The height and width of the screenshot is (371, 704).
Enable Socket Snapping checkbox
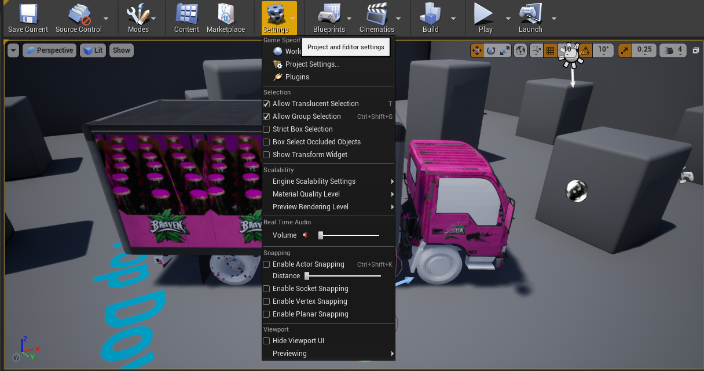267,289
